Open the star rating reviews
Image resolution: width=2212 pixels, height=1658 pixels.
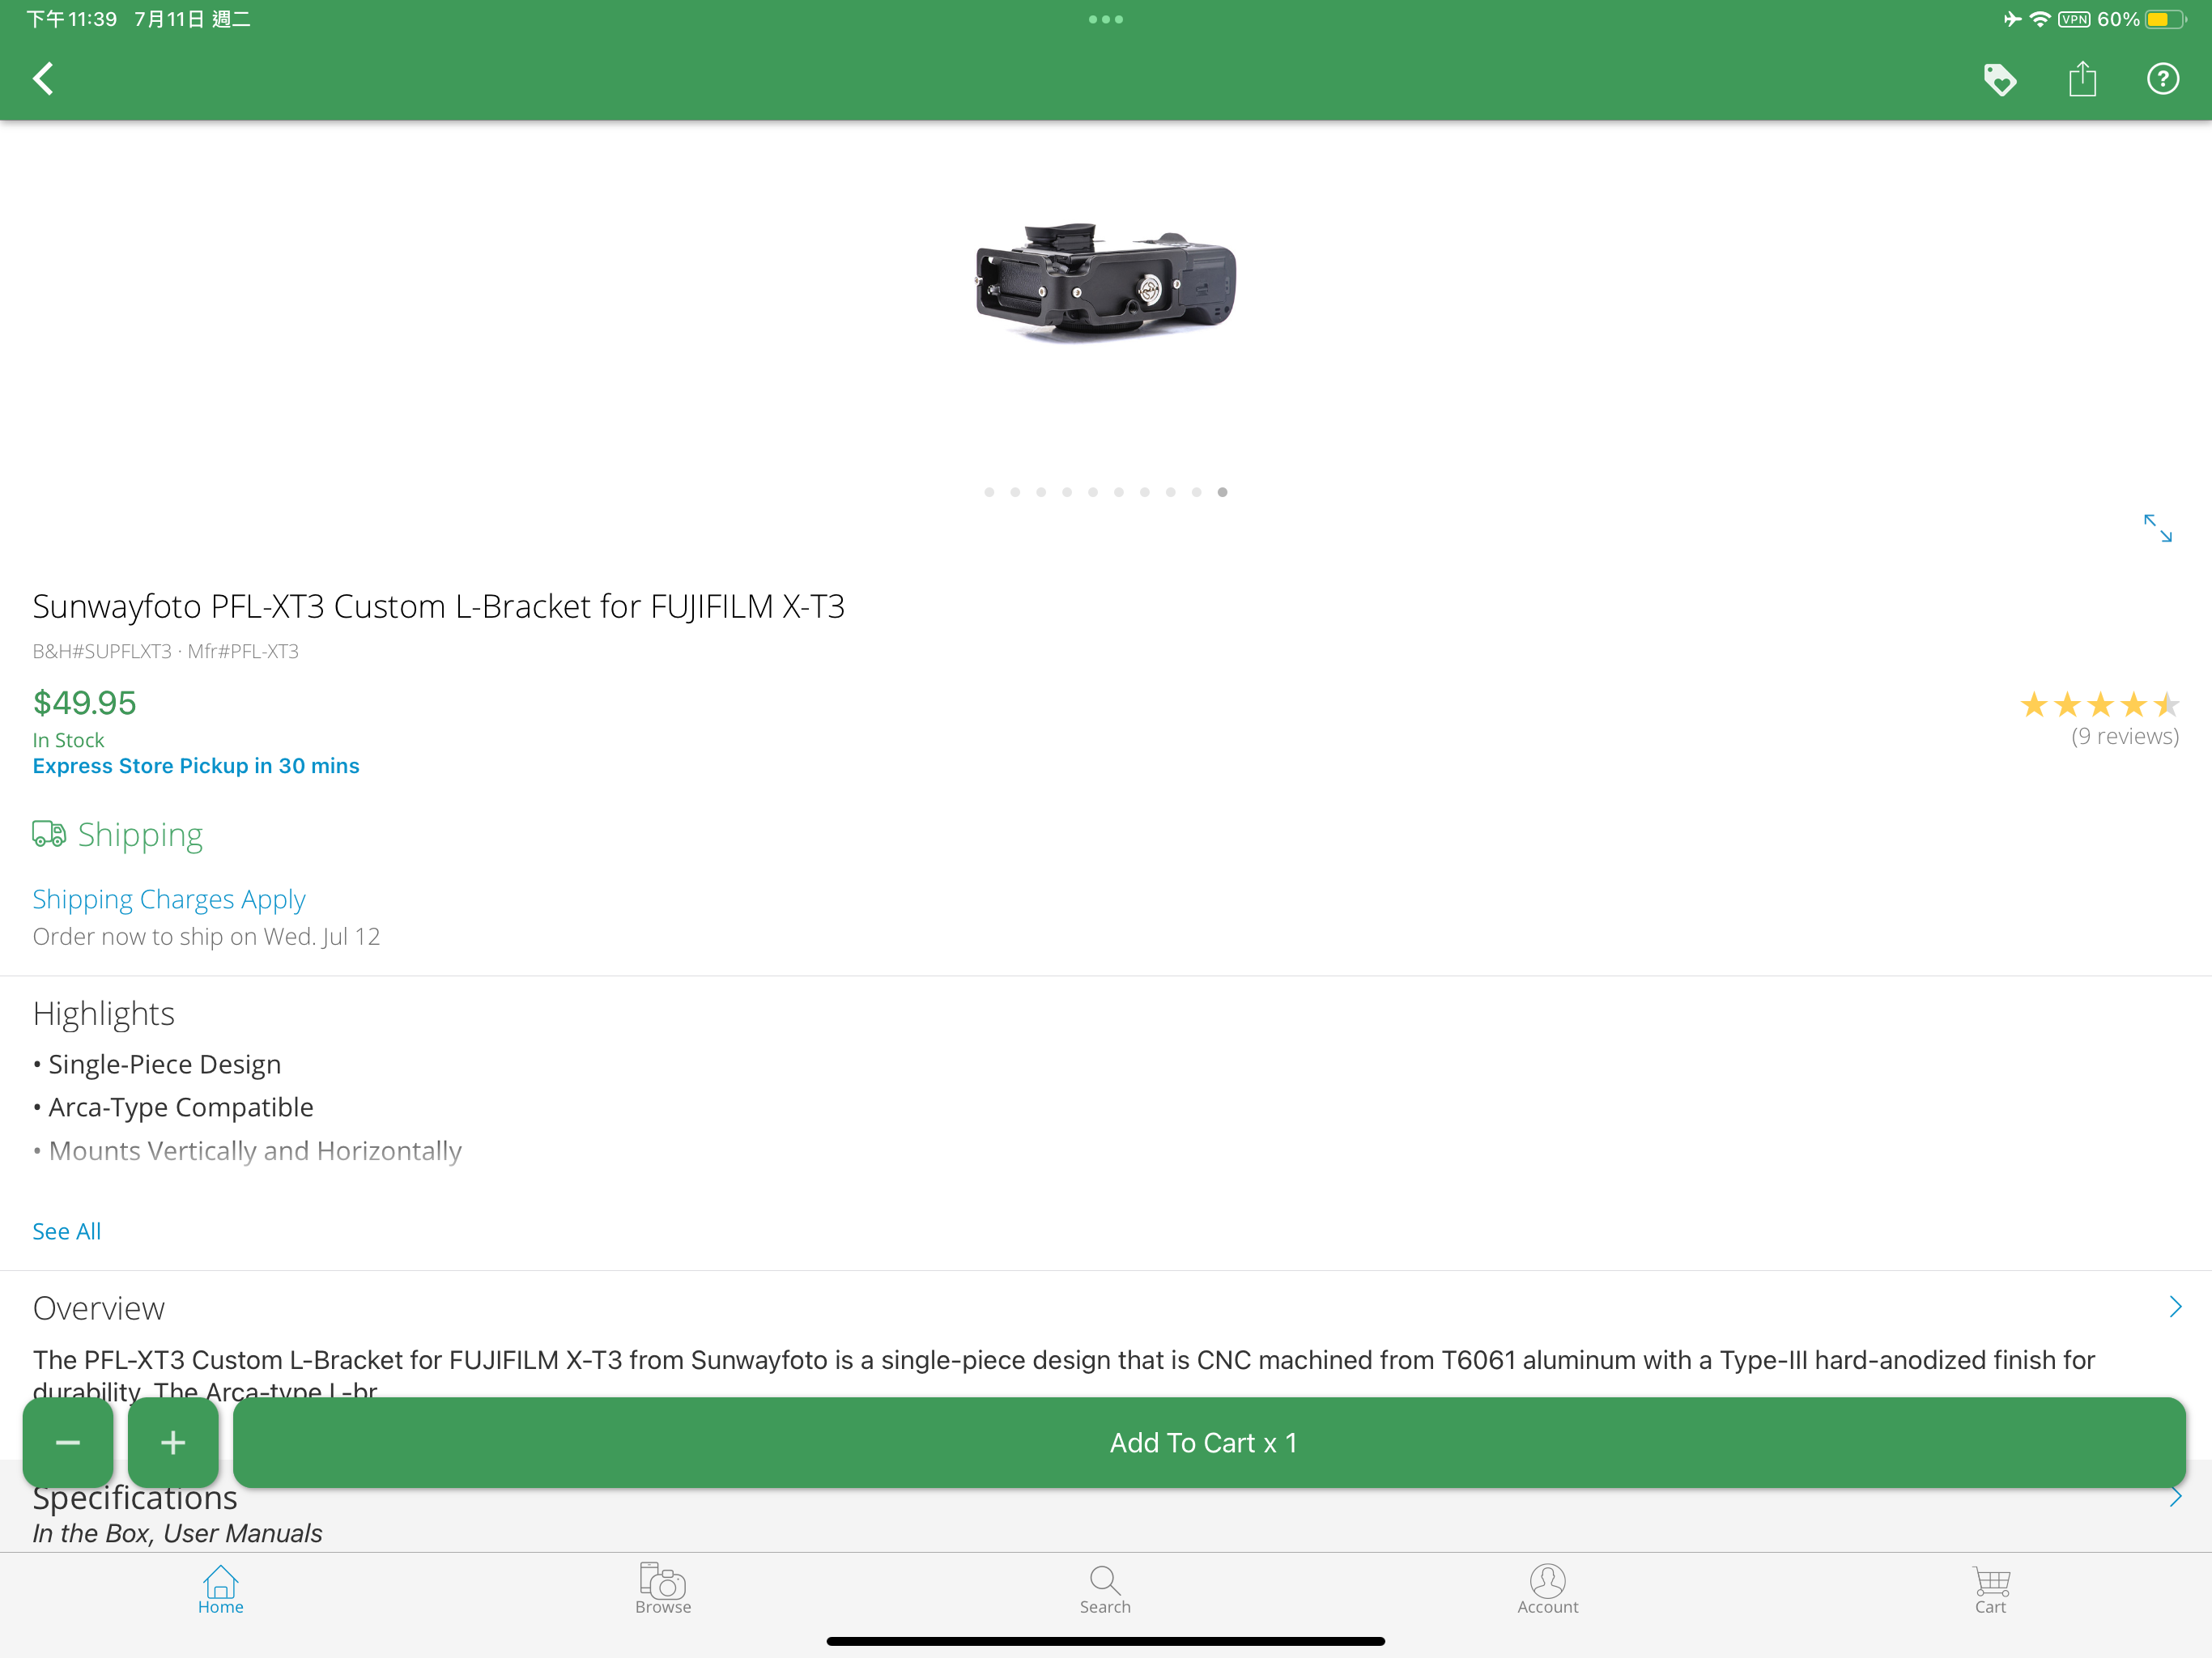[2099, 705]
